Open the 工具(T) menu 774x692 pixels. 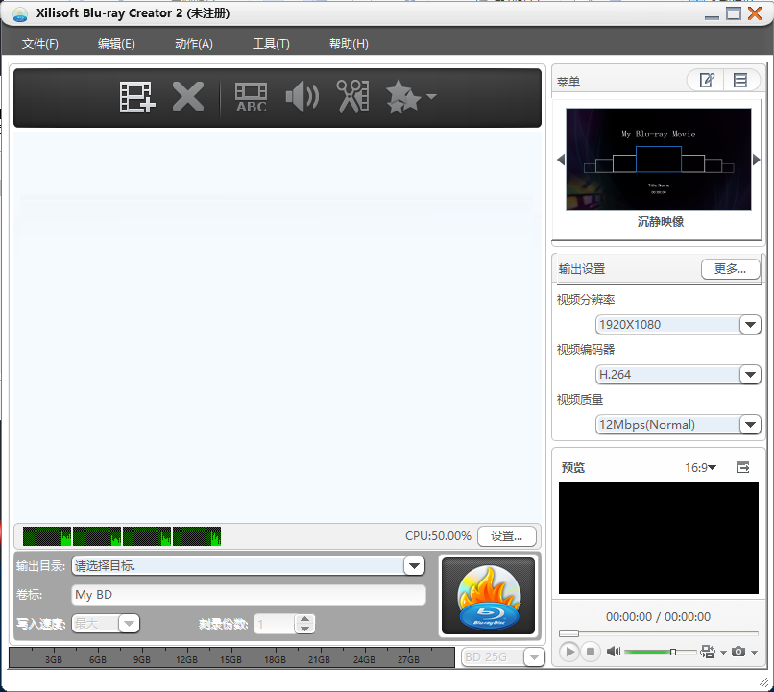tap(271, 44)
